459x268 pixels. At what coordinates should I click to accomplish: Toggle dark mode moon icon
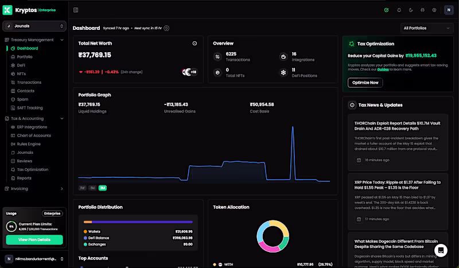411,10
